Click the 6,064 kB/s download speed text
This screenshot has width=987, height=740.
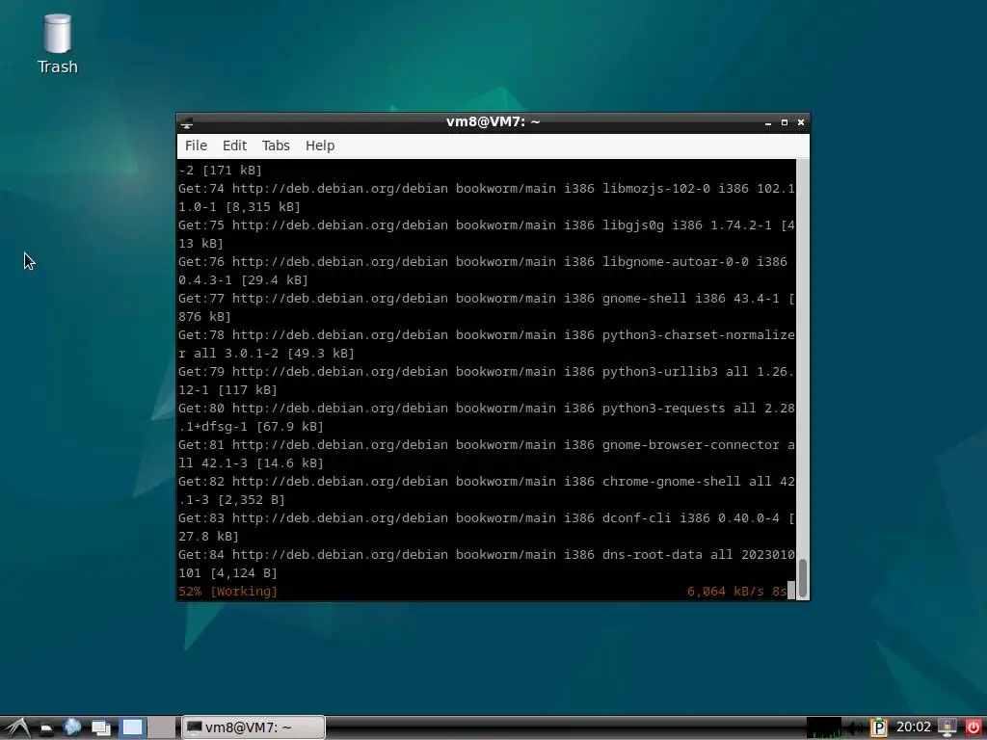(x=725, y=592)
